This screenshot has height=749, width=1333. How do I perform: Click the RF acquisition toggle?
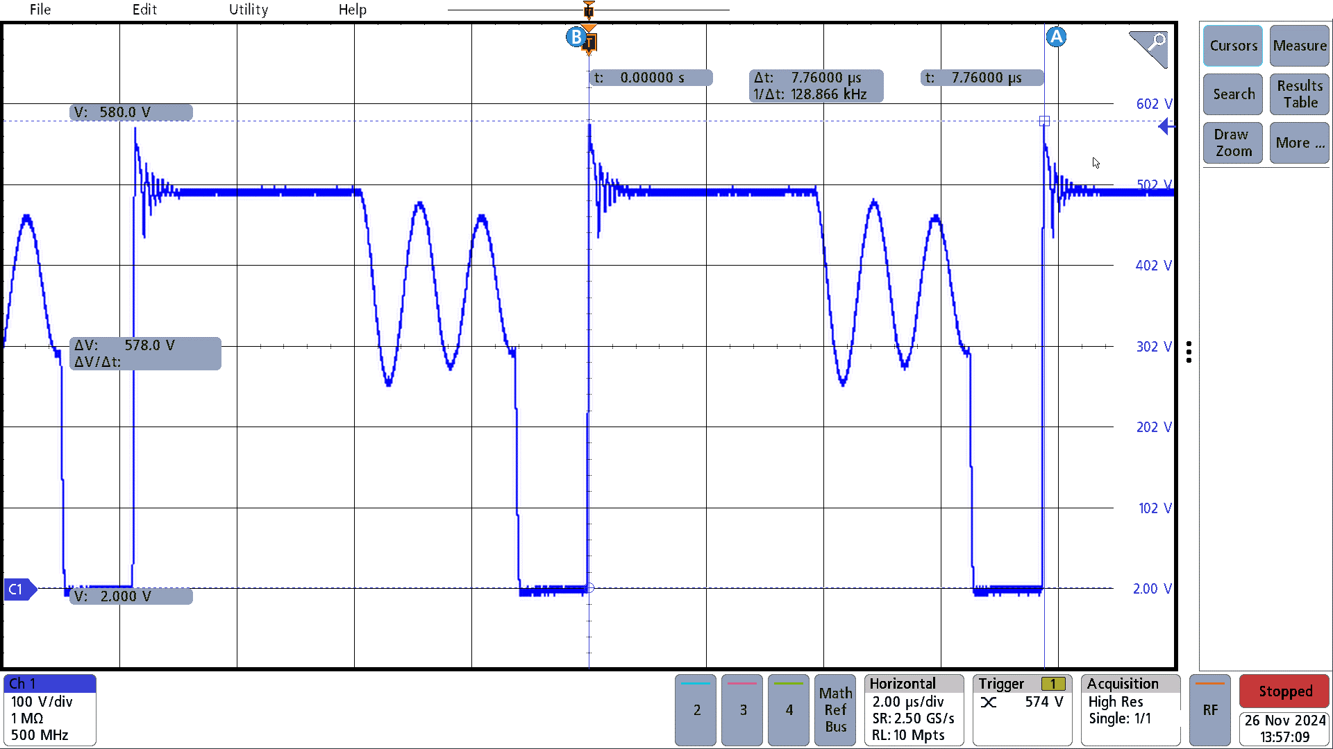click(1210, 709)
